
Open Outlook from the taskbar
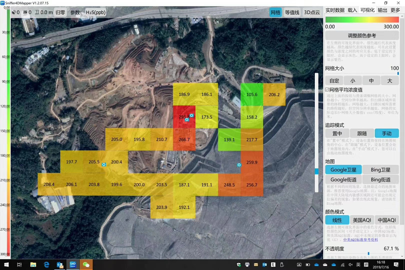coord(60,265)
